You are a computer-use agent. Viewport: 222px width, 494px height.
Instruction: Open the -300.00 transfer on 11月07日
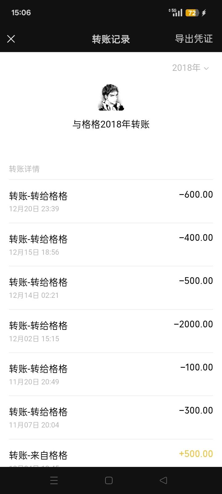point(111,417)
